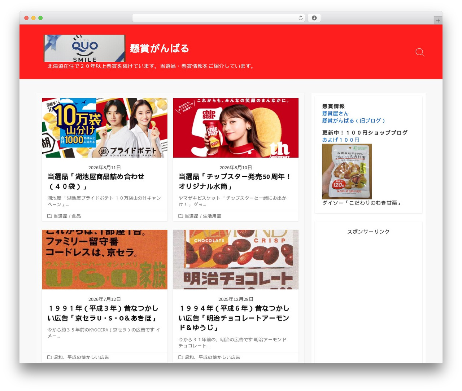Open the 京セラ U・S・O家族 ad thumbnail
This screenshot has width=462, height=391.
(x=105, y=259)
